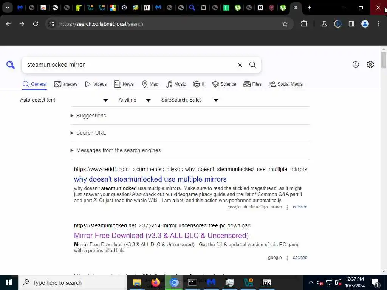
Task: Clear the search query with X
Action: (x=240, y=65)
